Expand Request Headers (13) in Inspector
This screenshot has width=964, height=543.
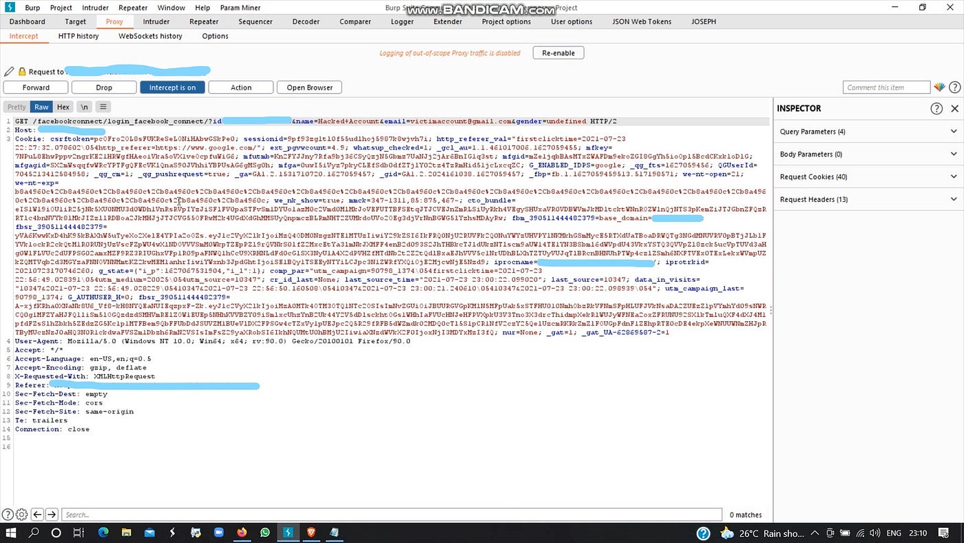coord(868,200)
